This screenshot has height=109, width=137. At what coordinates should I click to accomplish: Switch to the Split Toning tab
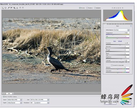tap(113, 24)
